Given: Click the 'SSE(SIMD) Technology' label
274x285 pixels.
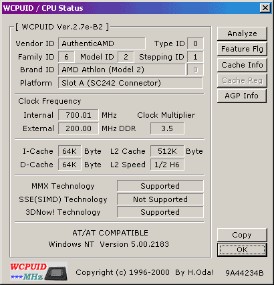Looking at the screenshot, I should pyautogui.click(x=63, y=199).
